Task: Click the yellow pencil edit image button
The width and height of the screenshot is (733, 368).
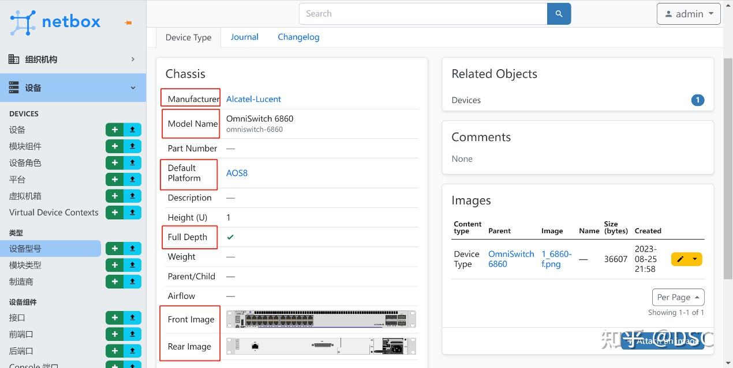Action: (x=680, y=259)
